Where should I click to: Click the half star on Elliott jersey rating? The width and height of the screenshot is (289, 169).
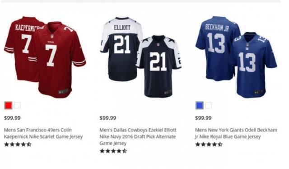(x=125, y=151)
